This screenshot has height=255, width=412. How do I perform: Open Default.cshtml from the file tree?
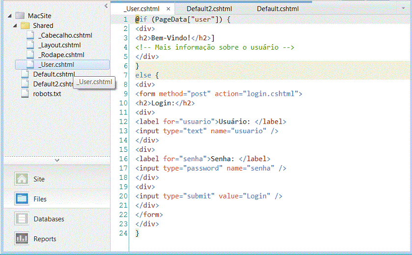(x=54, y=74)
